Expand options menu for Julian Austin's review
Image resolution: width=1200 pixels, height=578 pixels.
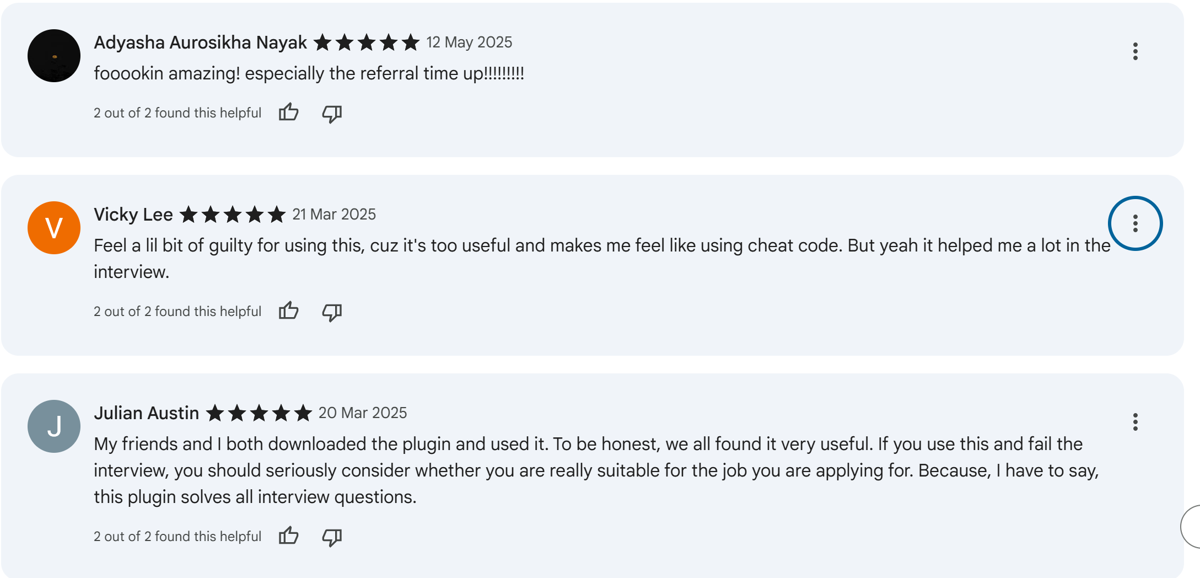(x=1135, y=422)
